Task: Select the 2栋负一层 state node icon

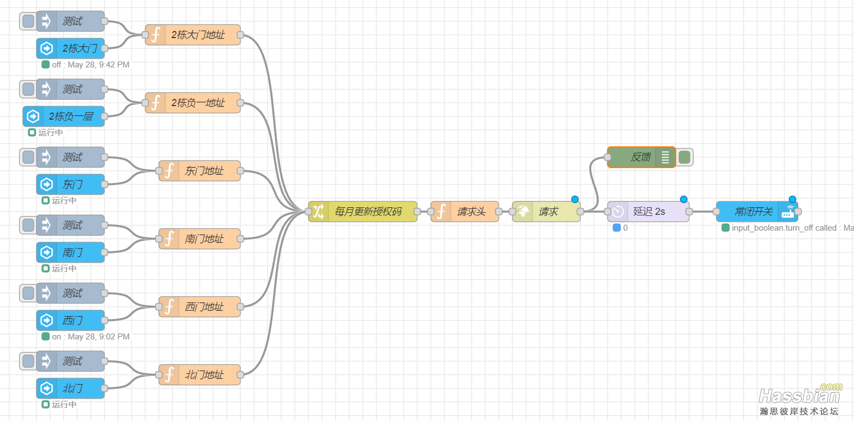Action: (x=33, y=116)
